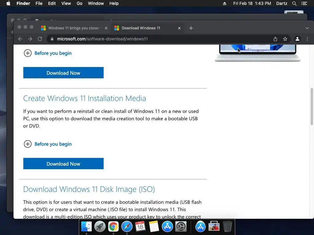Open App Store icon beside the photo in Dock
Image resolution: width=314 pixels, height=235 pixels.
coord(201,226)
